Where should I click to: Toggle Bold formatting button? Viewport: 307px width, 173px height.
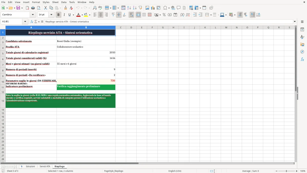coord(59,15)
